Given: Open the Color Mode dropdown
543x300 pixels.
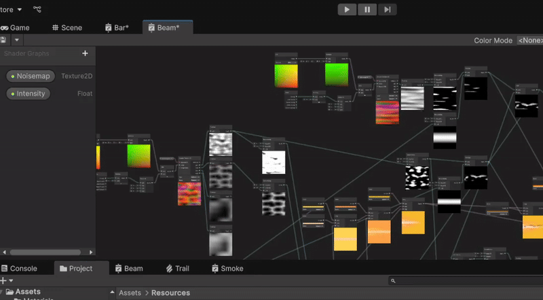Looking at the screenshot, I should click(530, 41).
